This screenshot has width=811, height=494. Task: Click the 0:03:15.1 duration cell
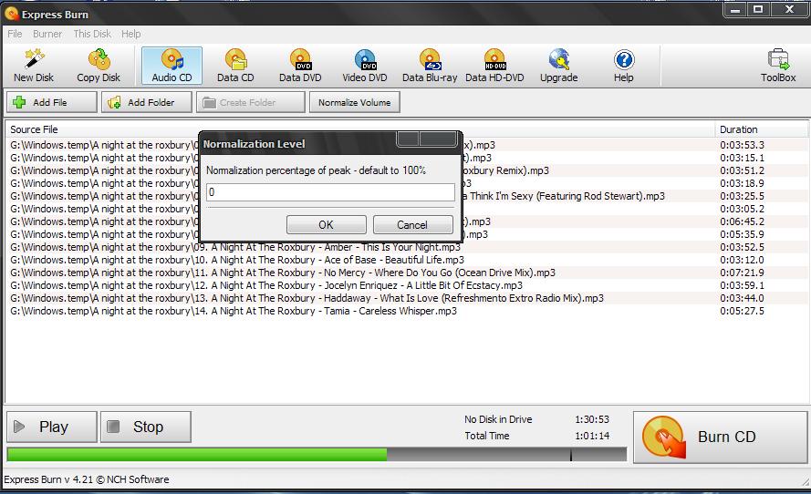pos(742,158)
